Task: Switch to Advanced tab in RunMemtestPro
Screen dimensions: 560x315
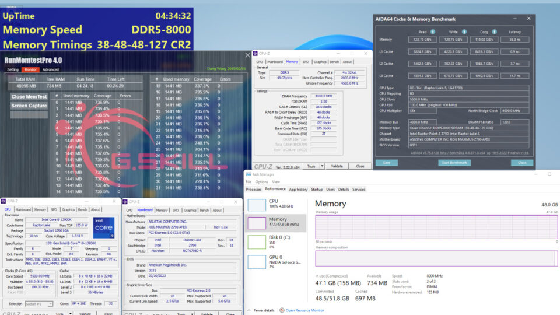Action: [50, 69]
